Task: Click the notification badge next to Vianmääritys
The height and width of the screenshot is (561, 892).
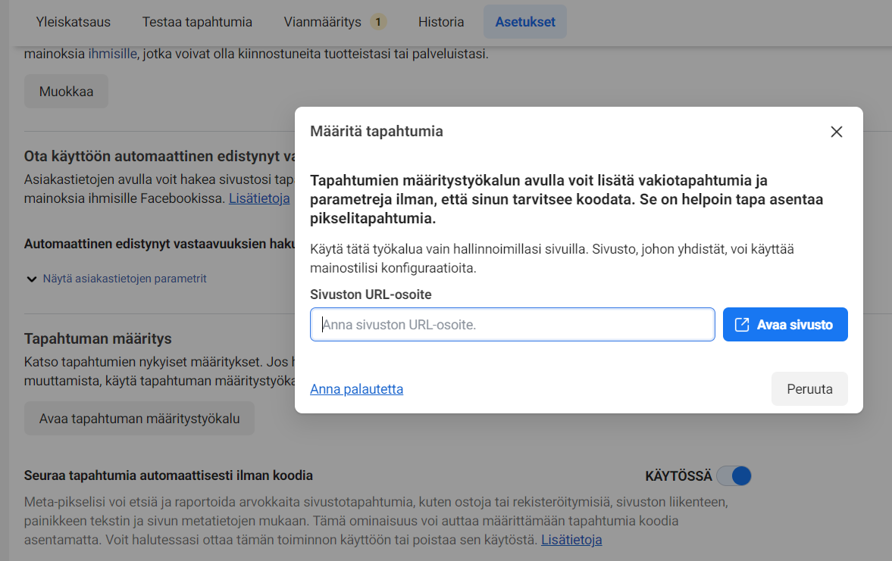Action: tap(377, 21)
